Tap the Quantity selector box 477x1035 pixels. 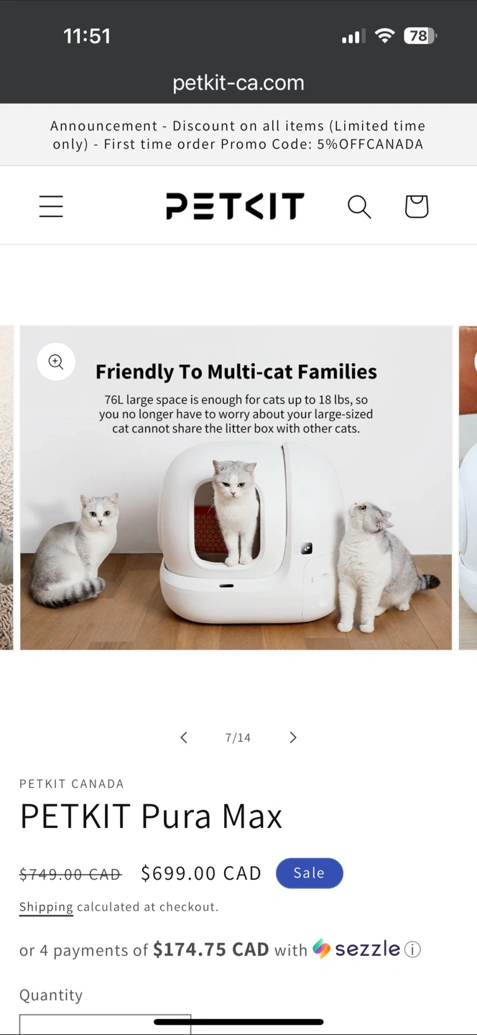[105, 1024]
